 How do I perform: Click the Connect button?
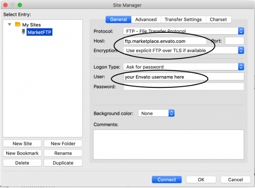pyautogui.click(x=166, y=179)
